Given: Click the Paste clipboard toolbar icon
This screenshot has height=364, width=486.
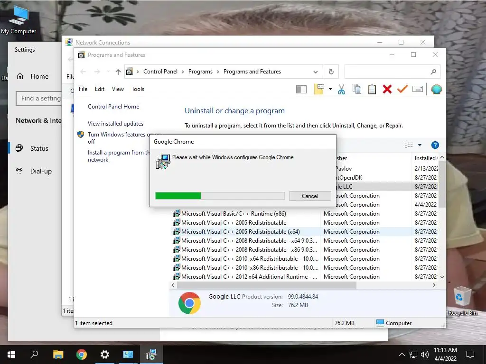Looking at the screenshot, I should click(372, 89).
